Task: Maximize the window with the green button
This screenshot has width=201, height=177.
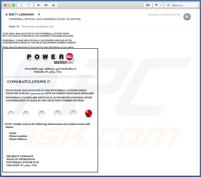Action: pos(13,5)
